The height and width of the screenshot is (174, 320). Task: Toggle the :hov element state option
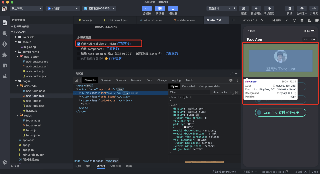216,92
